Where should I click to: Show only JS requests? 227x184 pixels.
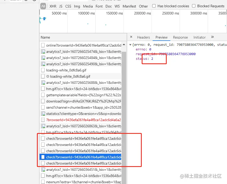[61, 6]
